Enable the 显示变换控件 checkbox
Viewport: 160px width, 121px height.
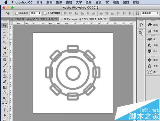point(45,13)
